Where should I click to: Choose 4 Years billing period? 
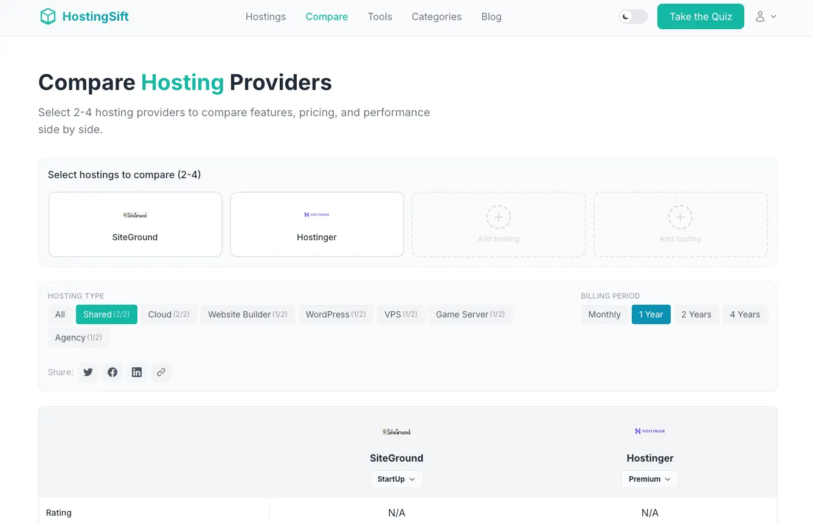click(745, 314)
